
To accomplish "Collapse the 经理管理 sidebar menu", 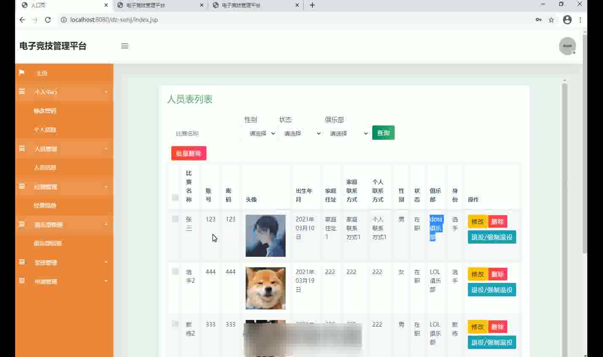I will point(64,186).
